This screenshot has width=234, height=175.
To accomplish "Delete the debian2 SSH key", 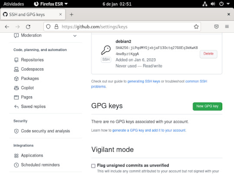I will click(x=208, y=54).
